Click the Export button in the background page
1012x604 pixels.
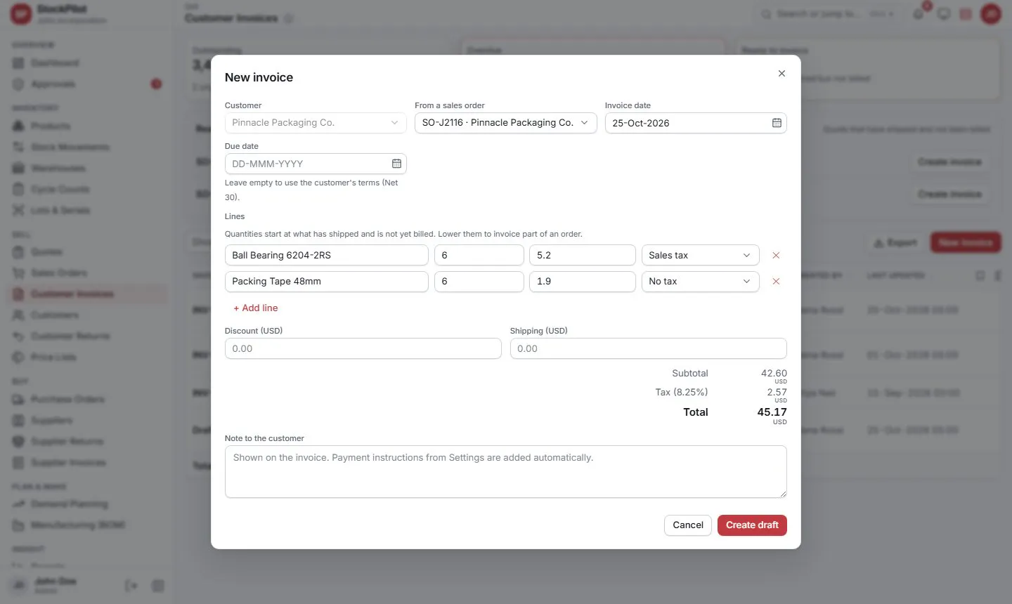(895, 242)
